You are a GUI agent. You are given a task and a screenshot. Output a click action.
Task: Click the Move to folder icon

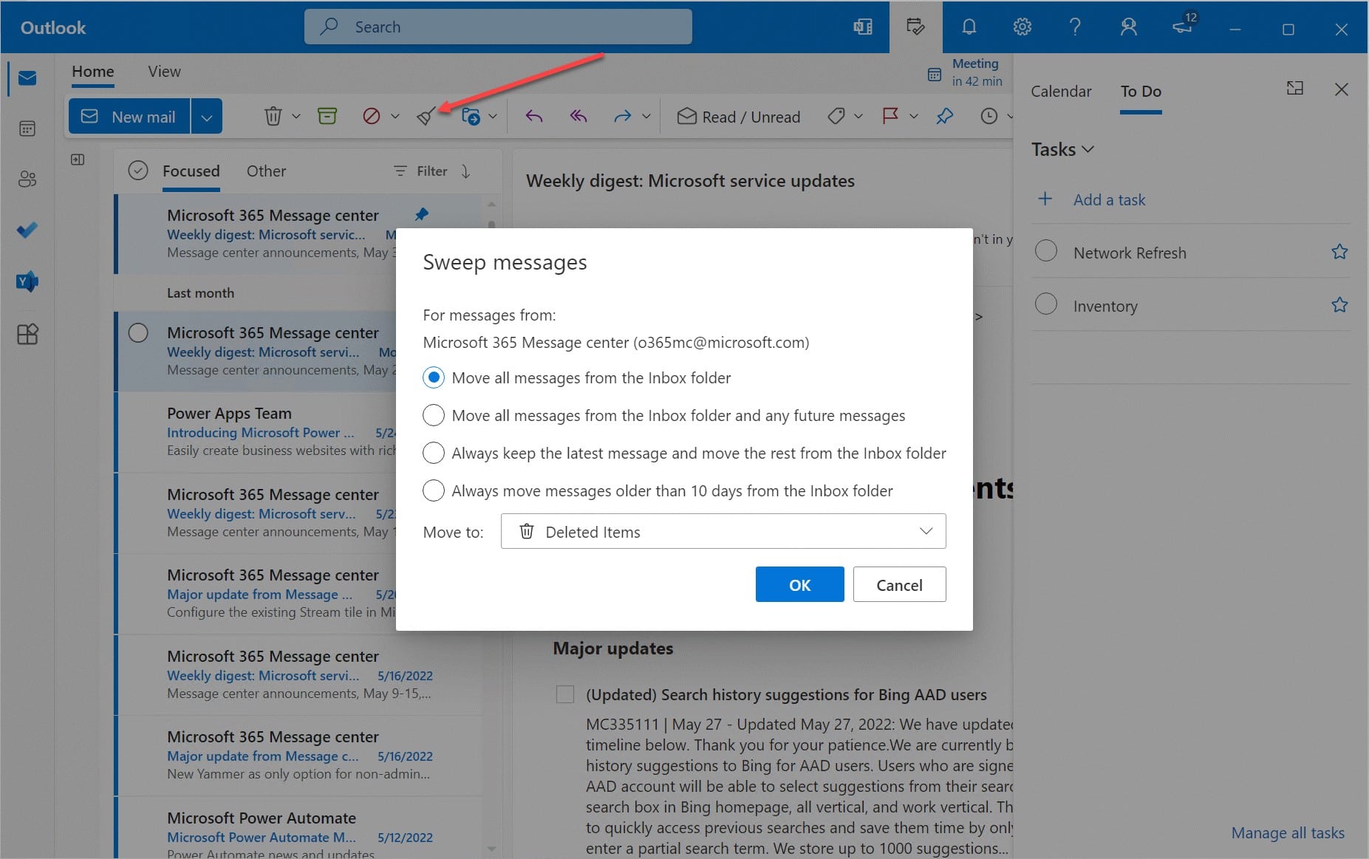(471, 117)
